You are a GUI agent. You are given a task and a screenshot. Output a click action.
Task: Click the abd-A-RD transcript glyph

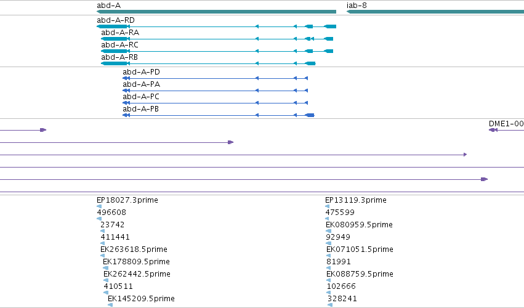(216, 26)
